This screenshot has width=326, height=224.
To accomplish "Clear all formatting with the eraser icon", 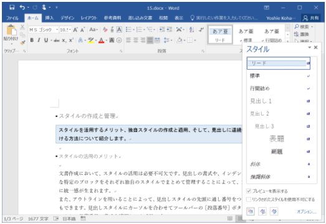I will tap(105, 30).
